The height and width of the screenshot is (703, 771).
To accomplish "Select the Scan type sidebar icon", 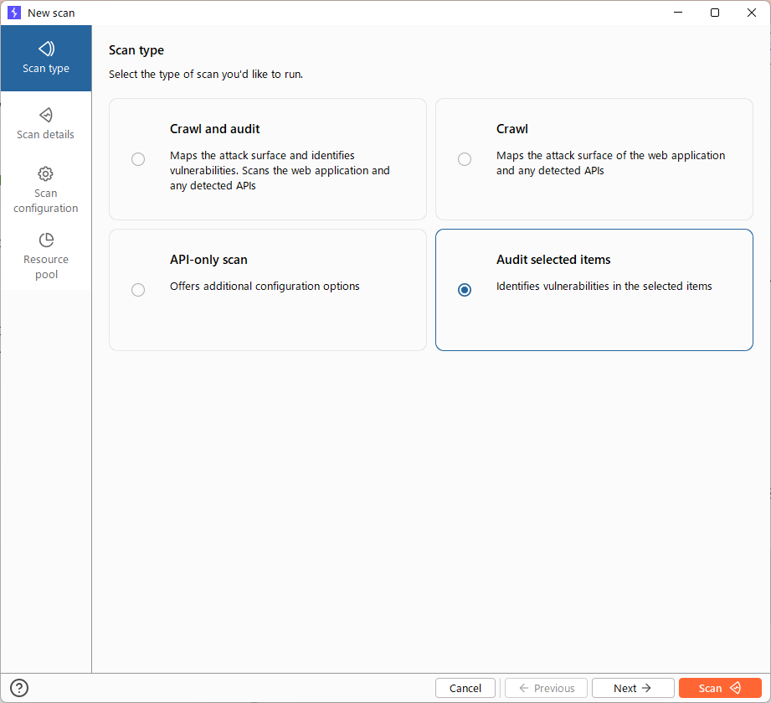I will pos(46,50).
